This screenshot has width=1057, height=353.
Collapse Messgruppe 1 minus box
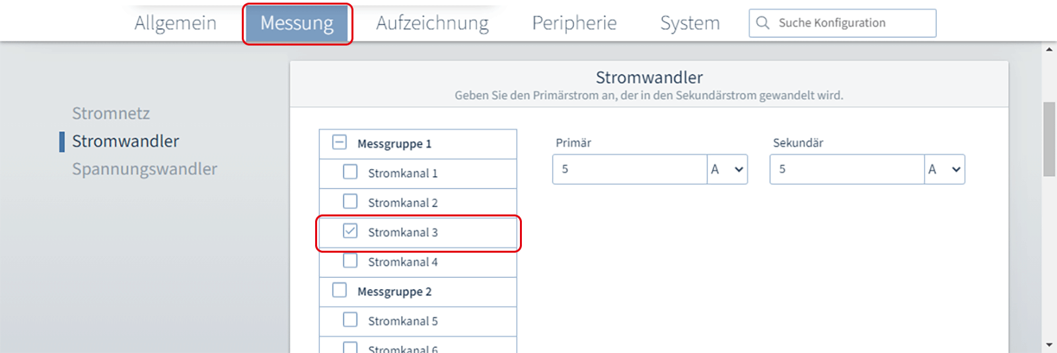click(340, 143)
